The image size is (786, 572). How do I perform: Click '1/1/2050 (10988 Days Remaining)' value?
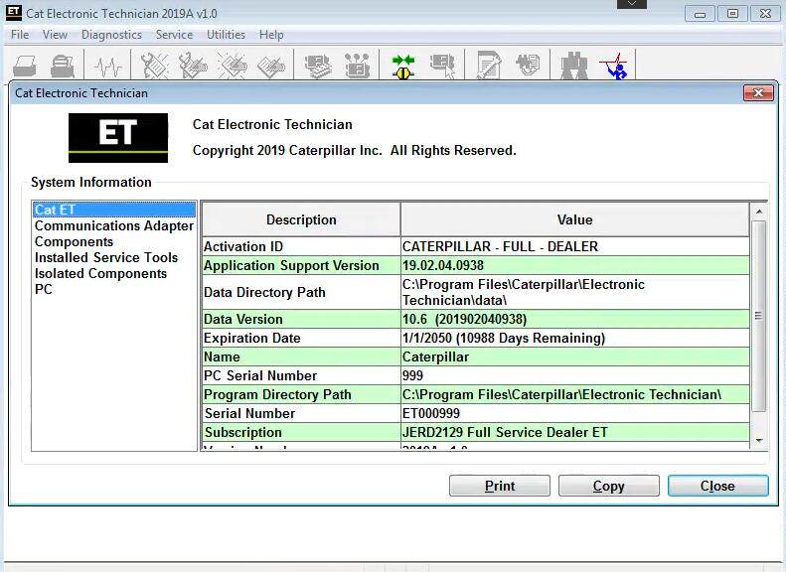coord(575,338)
